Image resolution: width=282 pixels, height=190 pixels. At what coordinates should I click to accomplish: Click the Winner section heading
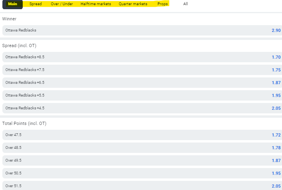9,19
